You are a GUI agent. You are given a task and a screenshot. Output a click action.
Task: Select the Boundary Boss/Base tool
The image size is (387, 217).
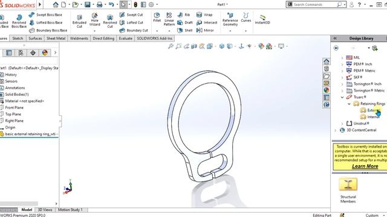48,31
